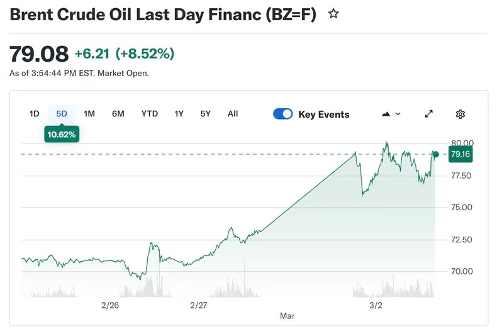Click the 79.16 current price tag
Viewport: 497px width, 333px height.
[461, 154]
